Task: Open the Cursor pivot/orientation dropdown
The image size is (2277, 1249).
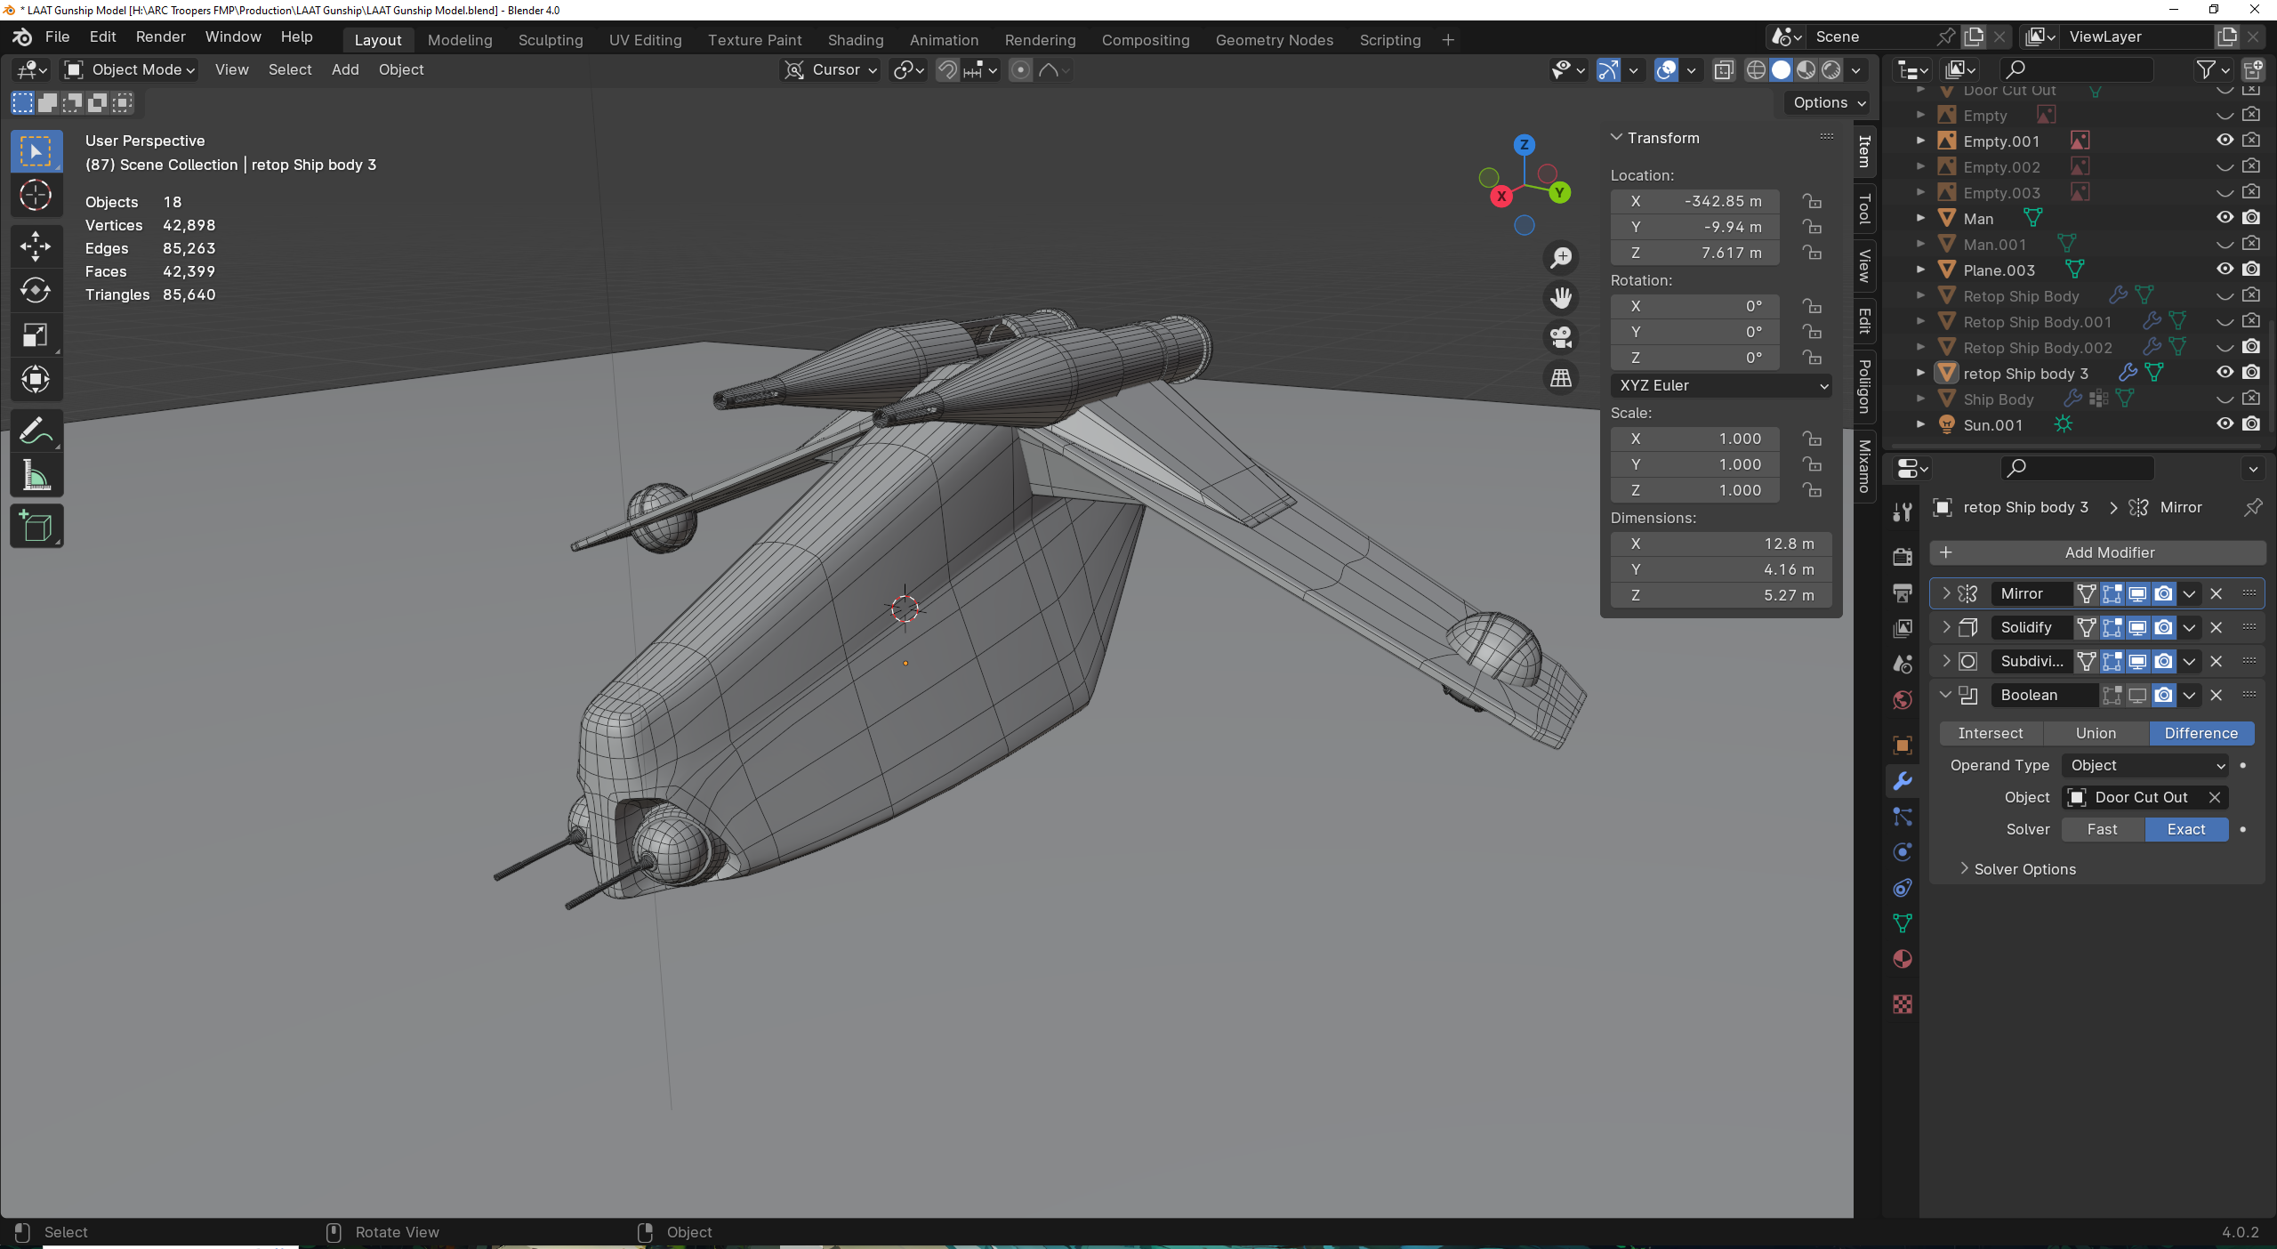Action: point(831,70)
